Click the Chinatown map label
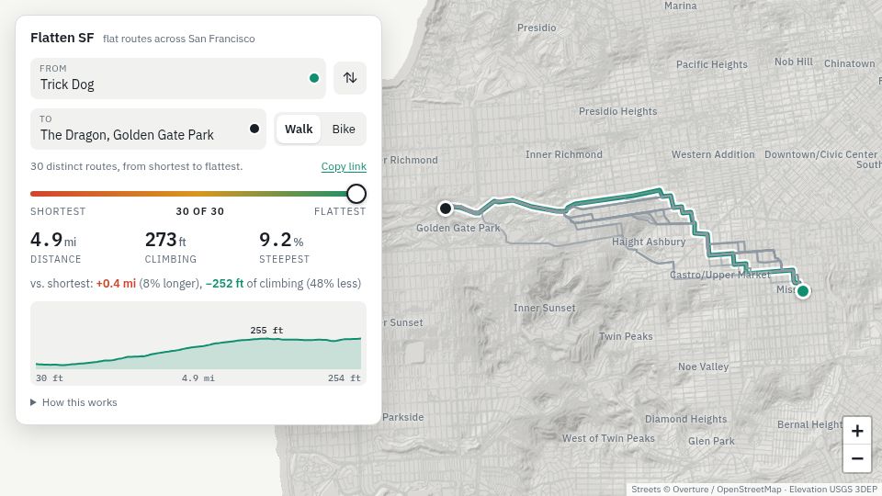The image size is (882, 496). (849, 63)
